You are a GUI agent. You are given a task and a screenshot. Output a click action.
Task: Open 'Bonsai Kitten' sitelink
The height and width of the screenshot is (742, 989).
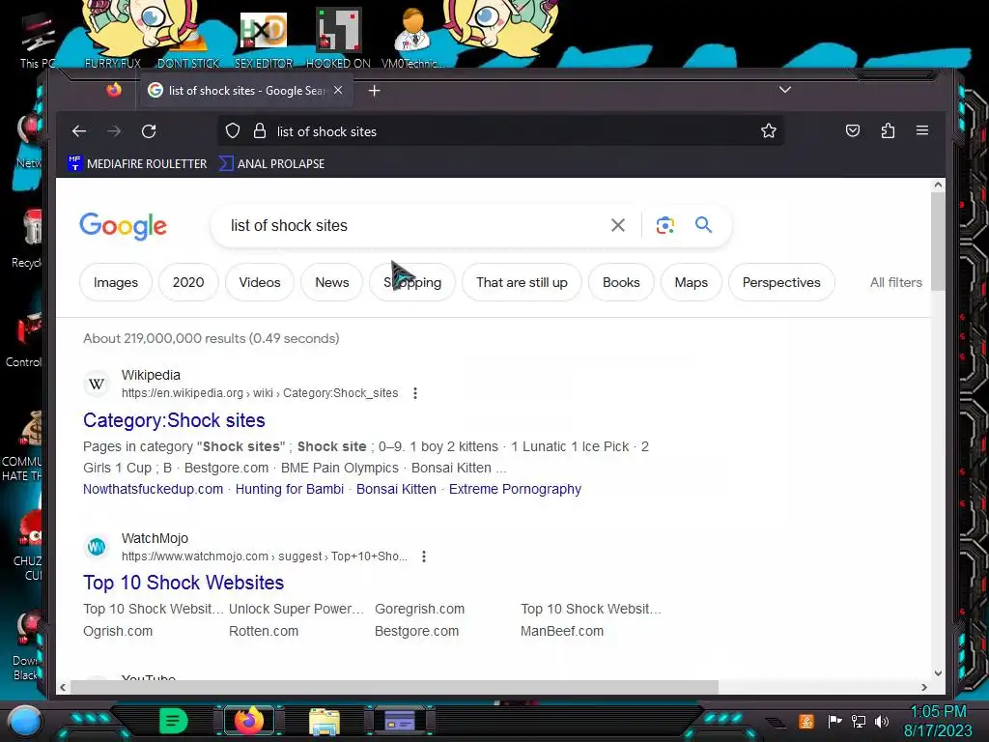pyautogui.click(x=396, y=489)
